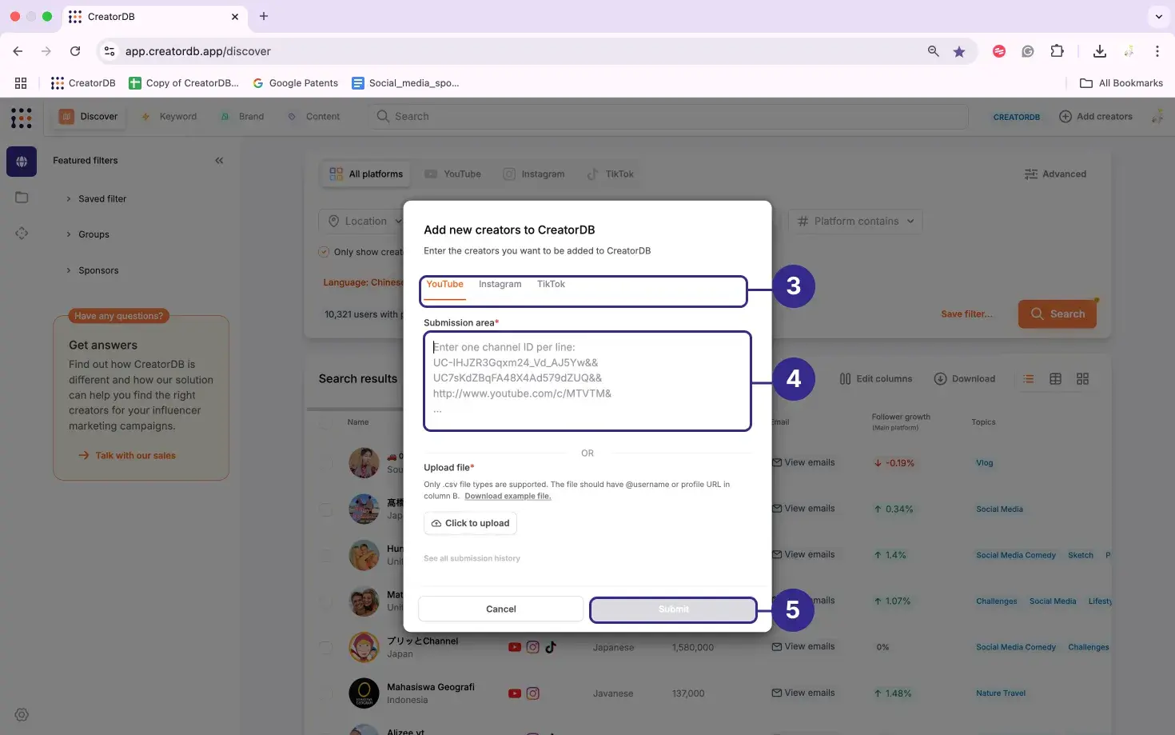Open the globe discover icon in sidebar
Image resolution: width=1175 pixels, height=735 pixels.
click(x=22, y=162)
